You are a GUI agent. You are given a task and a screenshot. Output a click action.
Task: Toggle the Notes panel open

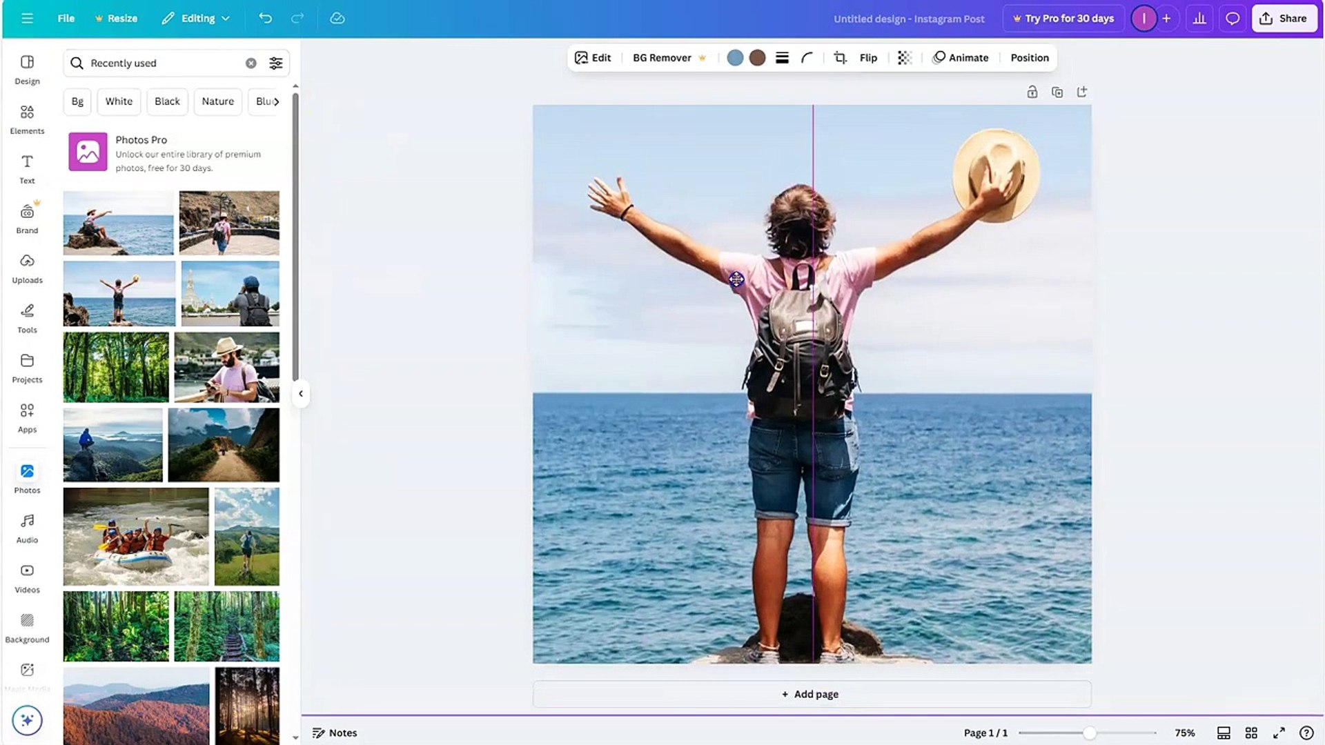335,733
